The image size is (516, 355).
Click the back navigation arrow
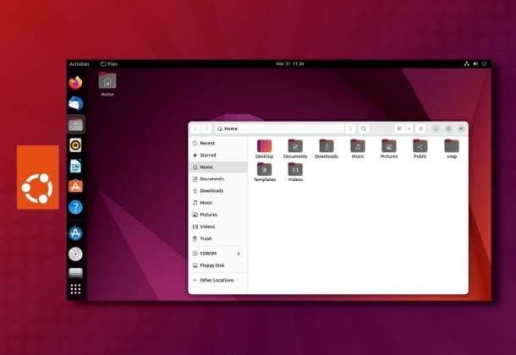point(196,128)
